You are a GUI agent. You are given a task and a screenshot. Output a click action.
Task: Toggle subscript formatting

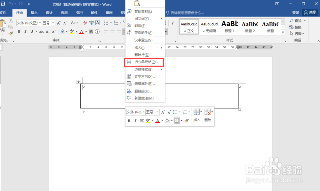pos(48,31)
